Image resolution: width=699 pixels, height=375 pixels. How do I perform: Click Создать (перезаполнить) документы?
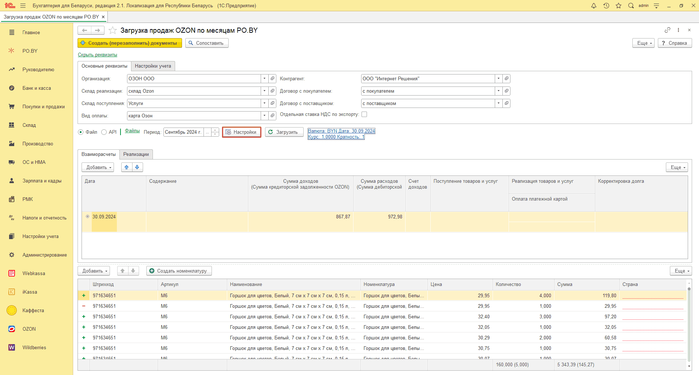tap(130, 43)
